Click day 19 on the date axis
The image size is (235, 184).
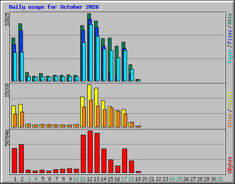pos(138,179)
